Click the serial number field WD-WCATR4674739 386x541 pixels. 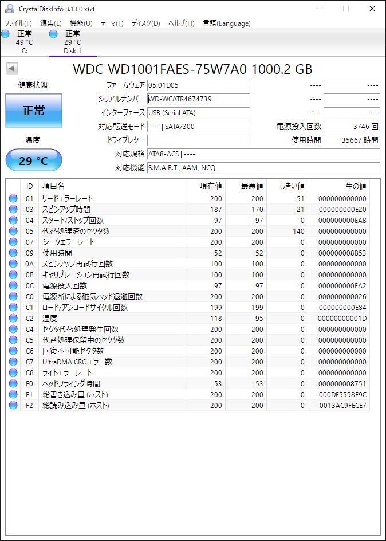point(198,99)
